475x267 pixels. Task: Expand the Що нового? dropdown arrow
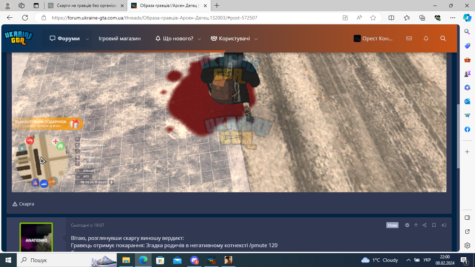200,39
